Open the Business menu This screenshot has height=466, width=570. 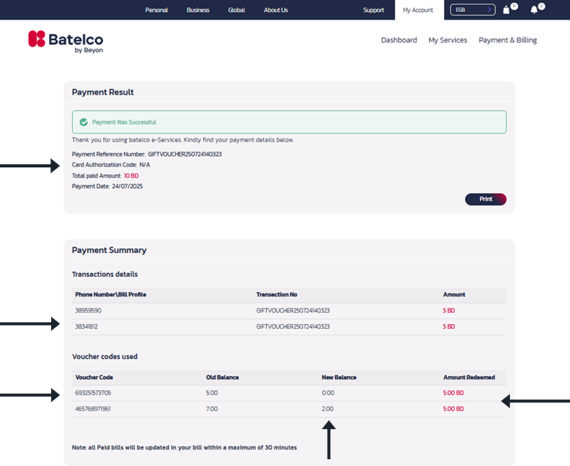pyautogui.click(x=198, y=10)
